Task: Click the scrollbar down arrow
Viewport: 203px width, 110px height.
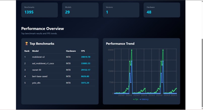Action: pos(202,109)
